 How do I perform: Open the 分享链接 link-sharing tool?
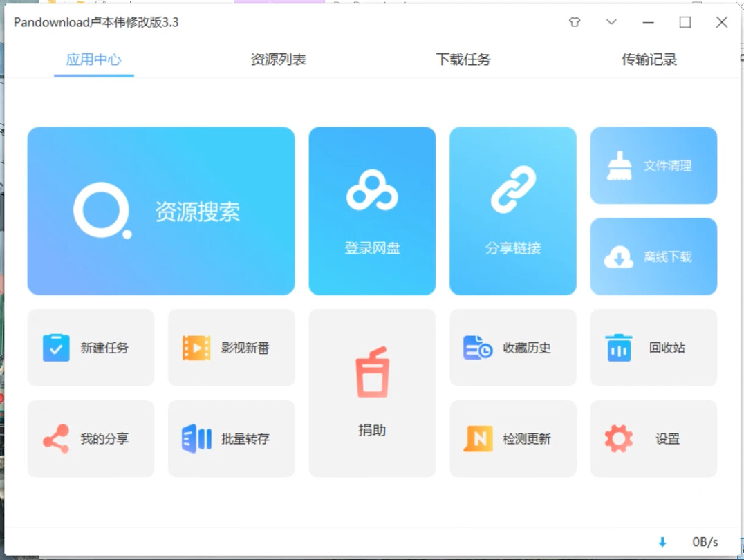click(512, 210)
